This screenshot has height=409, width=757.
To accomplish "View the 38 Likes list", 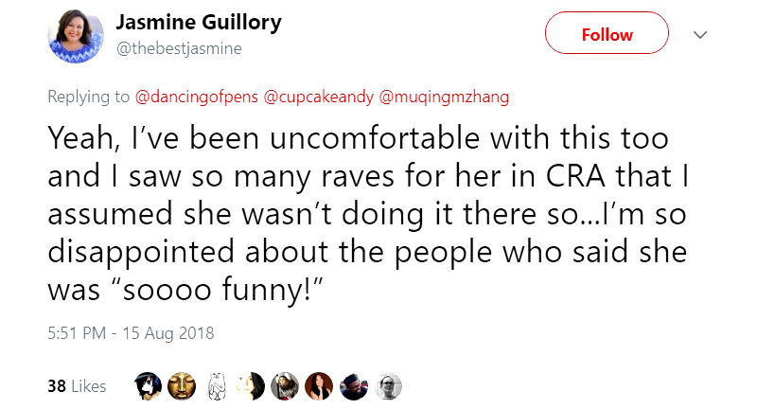I will 76,386.
